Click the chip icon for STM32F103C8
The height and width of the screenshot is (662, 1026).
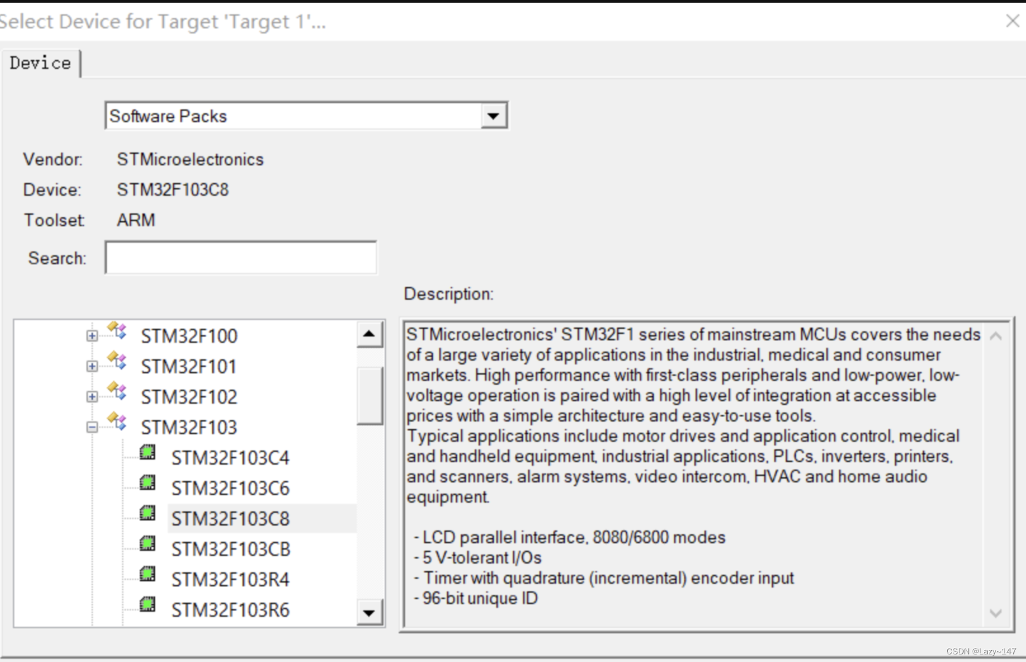pos(147,513)
